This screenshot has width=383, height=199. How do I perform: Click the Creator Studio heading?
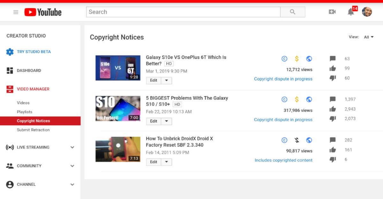[26, 36]
